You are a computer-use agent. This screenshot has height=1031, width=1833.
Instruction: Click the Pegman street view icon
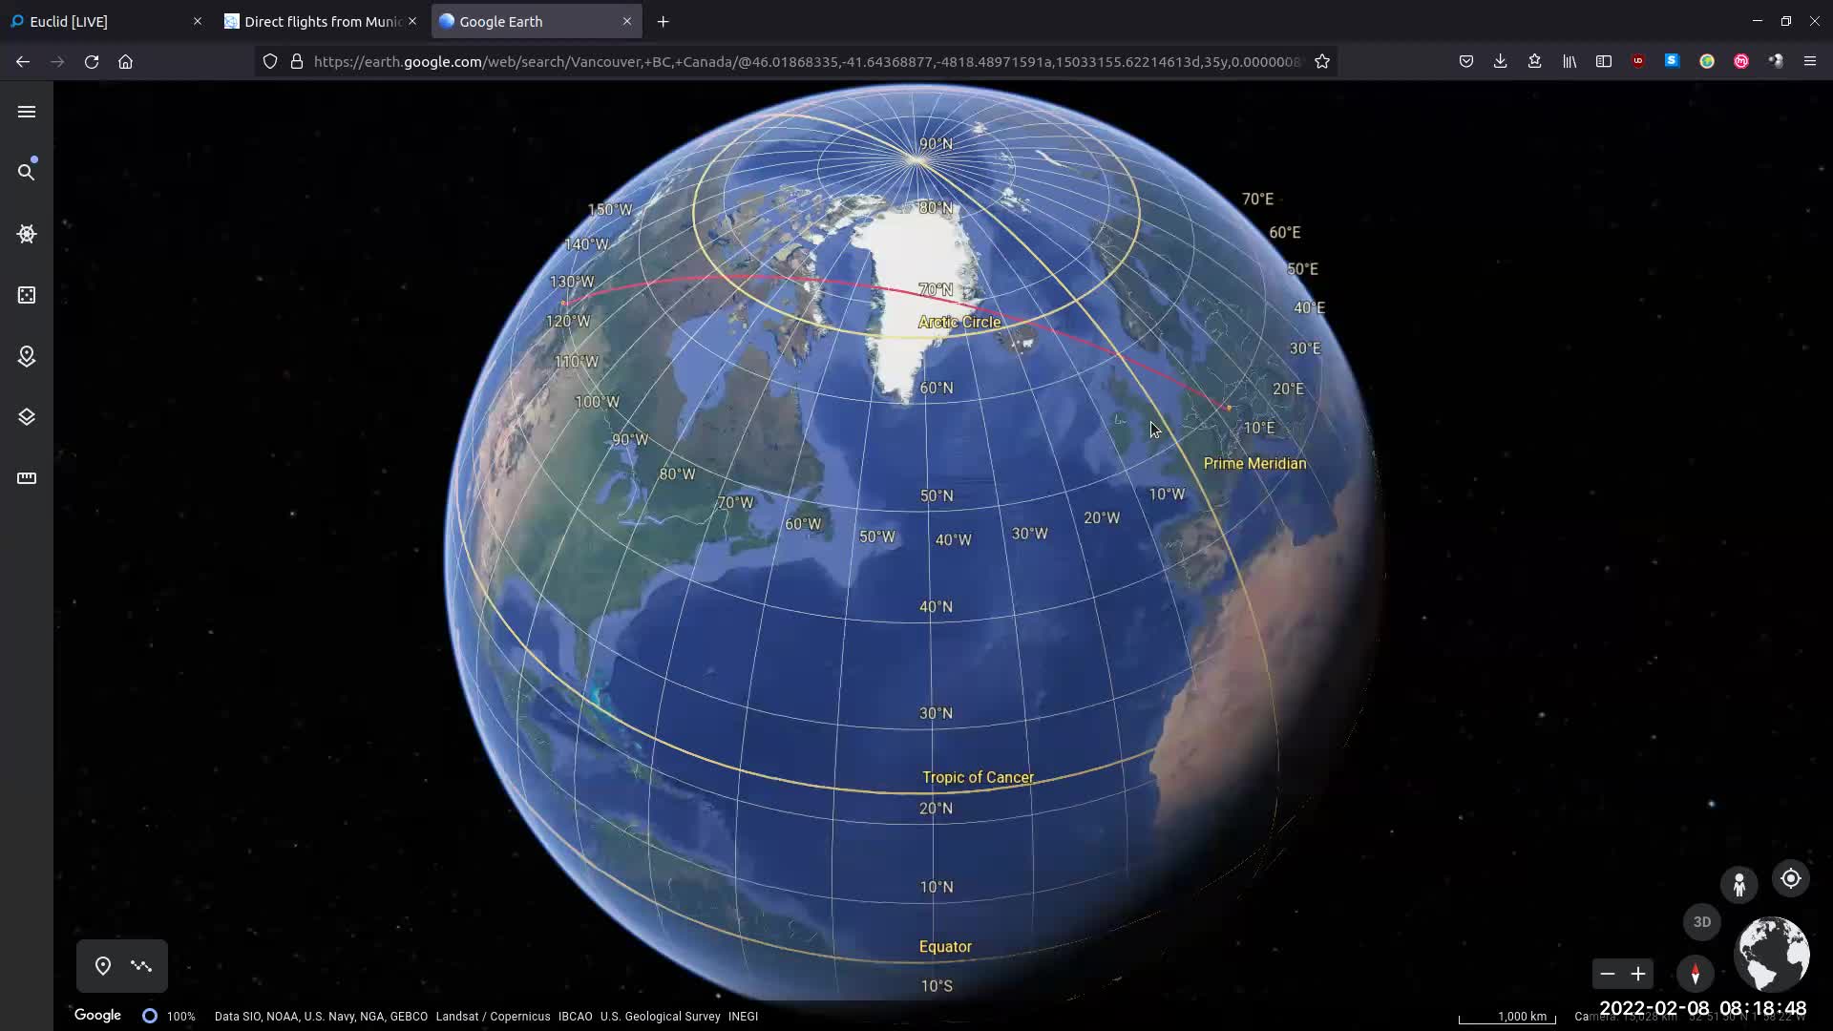pyautogui.click(x=1738, y=885)
